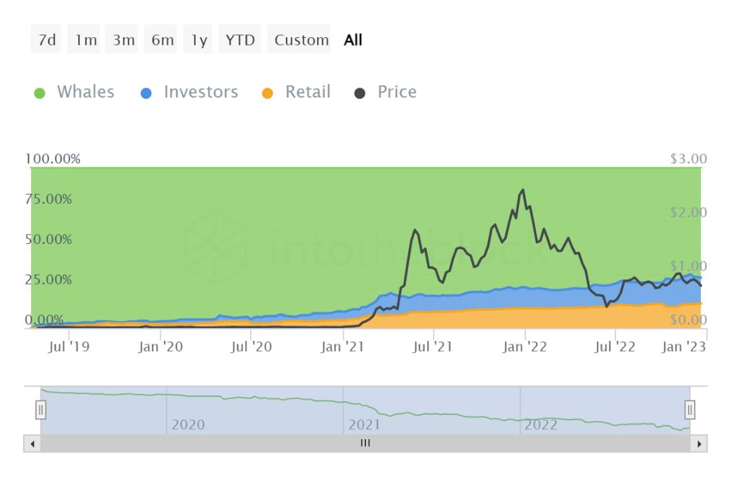Toggle the Whales series in legend

[85, 92]
